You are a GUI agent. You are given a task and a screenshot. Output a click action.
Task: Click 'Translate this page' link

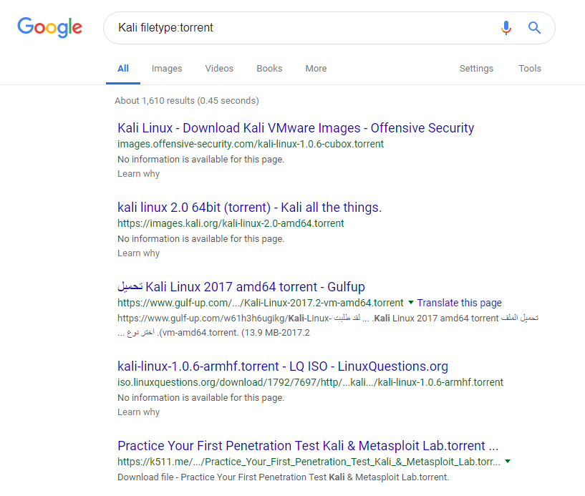pos(459,303)
